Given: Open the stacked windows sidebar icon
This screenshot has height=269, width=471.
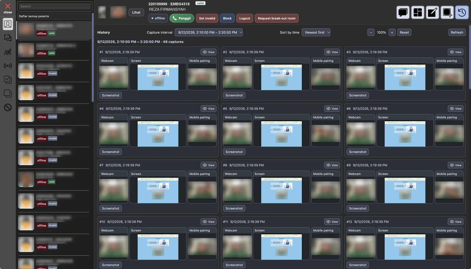Looking at the screenshot, I should pyautogui.click(x=8, y=94).
